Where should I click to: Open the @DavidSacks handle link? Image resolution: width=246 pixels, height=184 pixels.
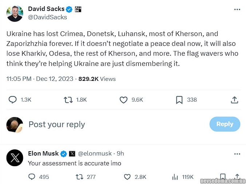tap(47, 17)
